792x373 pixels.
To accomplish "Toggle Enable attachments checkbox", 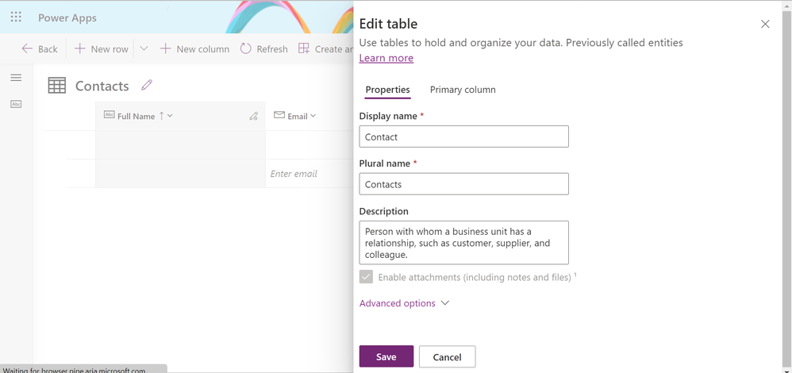I will click(x=366, y=277).
